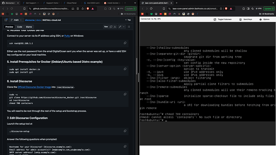This screenshot has width=276, height=155.
Task: Toggle VPN in the Fasthosts window
Action: coord(258,9)
